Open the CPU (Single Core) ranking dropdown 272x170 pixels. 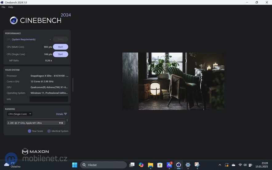tap(19, 114)
